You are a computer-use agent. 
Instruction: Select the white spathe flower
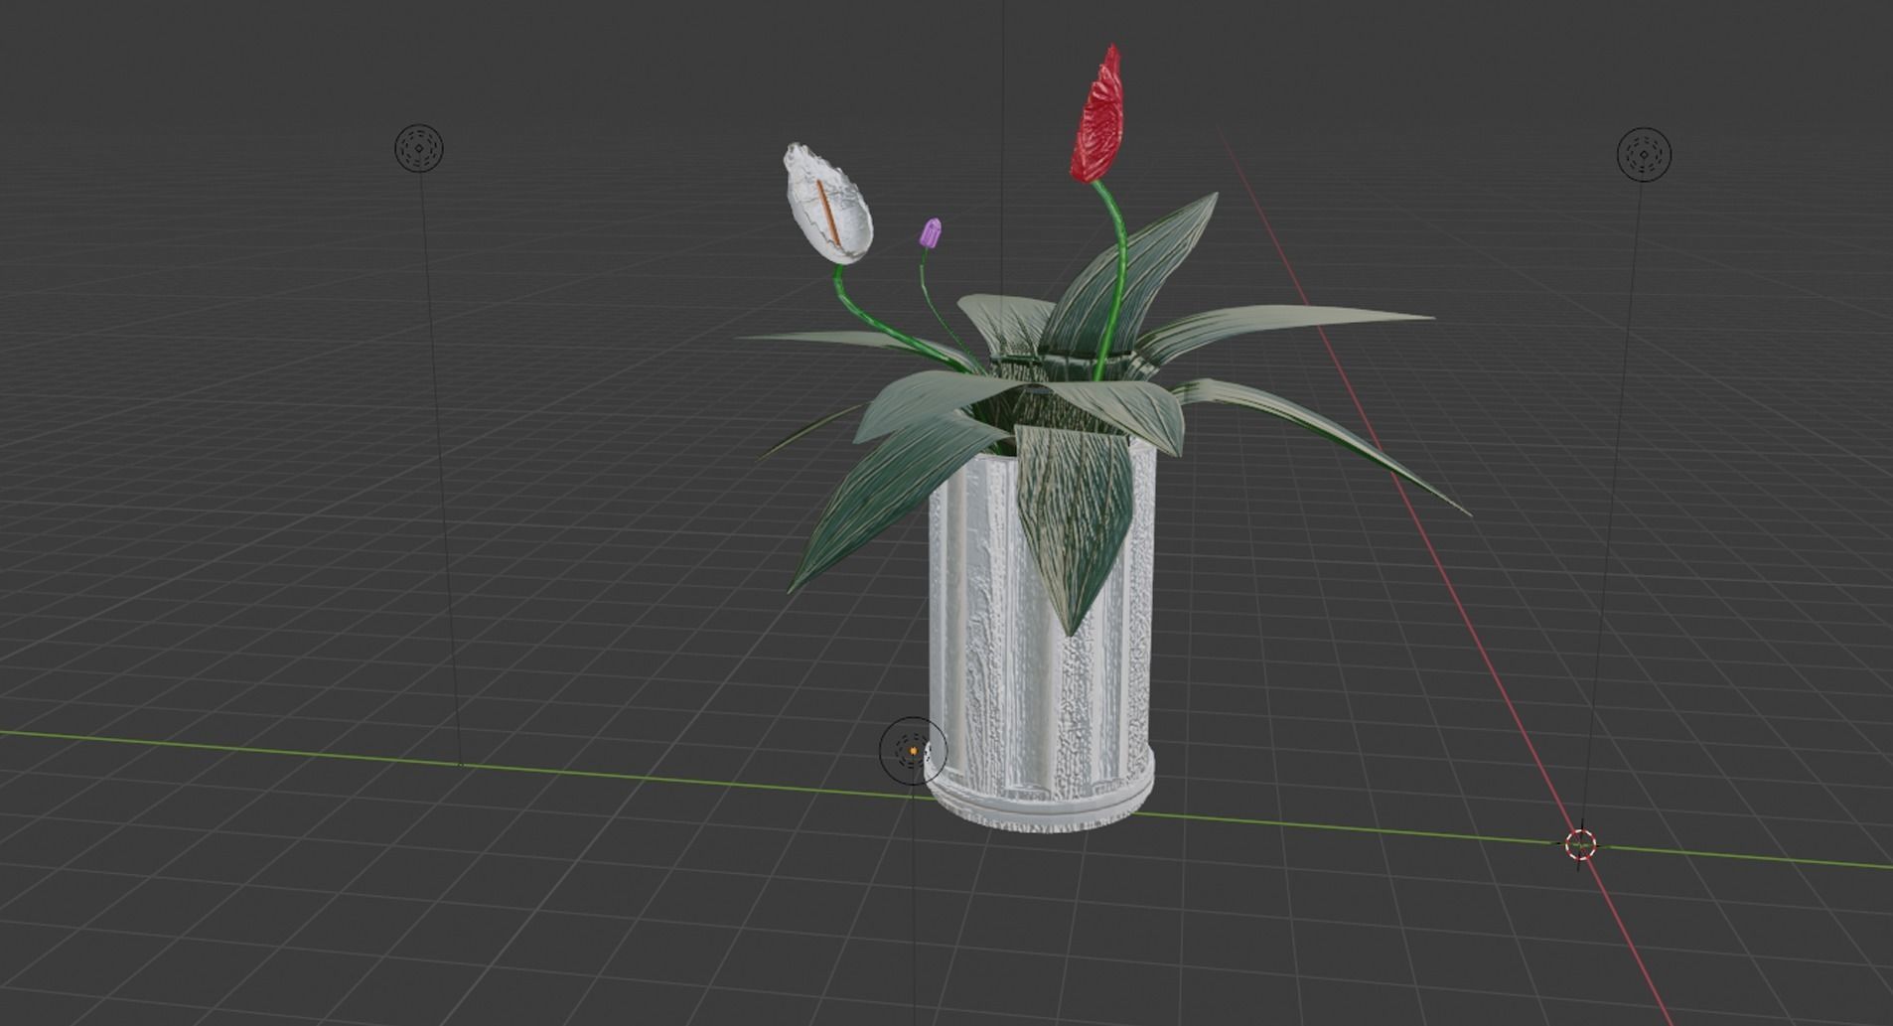click(x=828, y=205)
